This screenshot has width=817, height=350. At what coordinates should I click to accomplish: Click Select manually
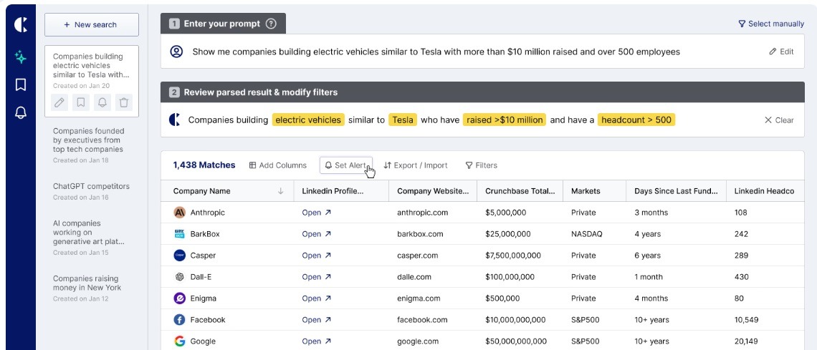click(x=771, y=24)
